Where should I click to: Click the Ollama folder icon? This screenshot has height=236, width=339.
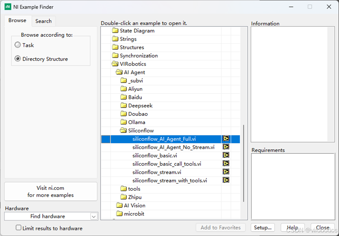123,122
